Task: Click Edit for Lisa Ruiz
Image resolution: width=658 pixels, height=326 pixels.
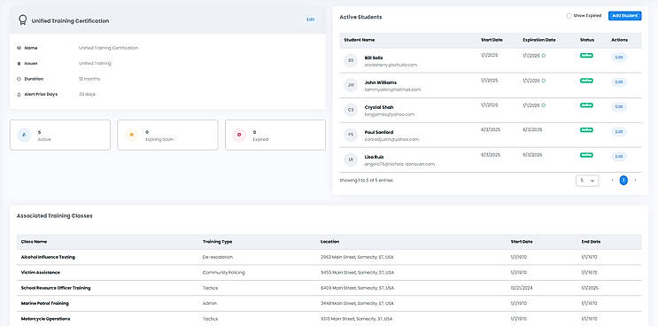Action: pos(619,157)
